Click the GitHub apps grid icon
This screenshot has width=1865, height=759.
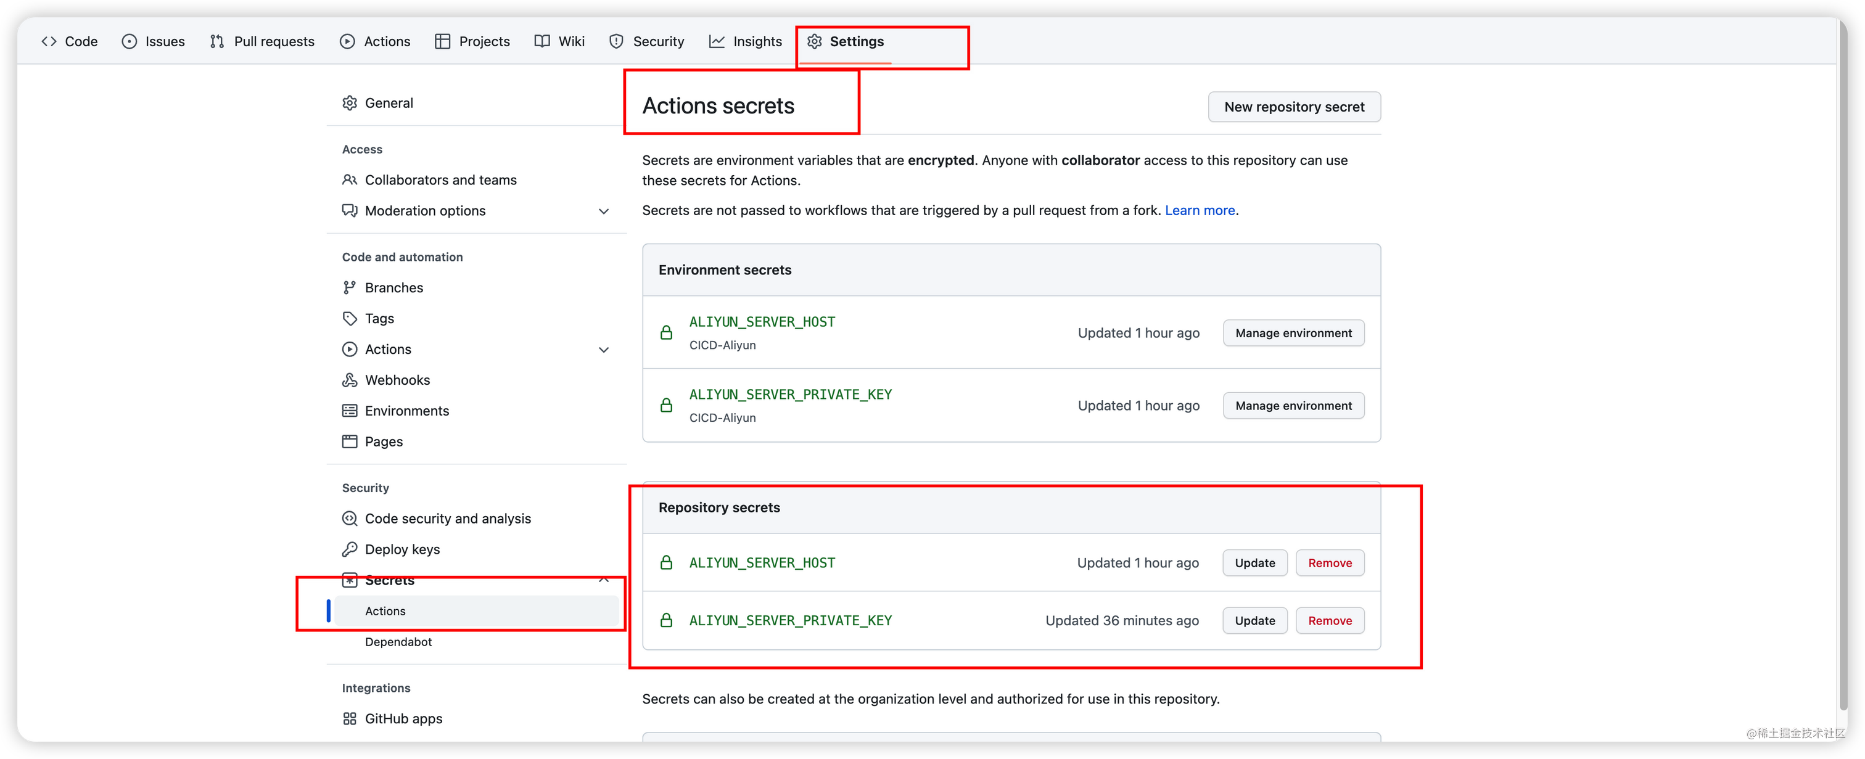pyautogui.click(x=350, y=718)
